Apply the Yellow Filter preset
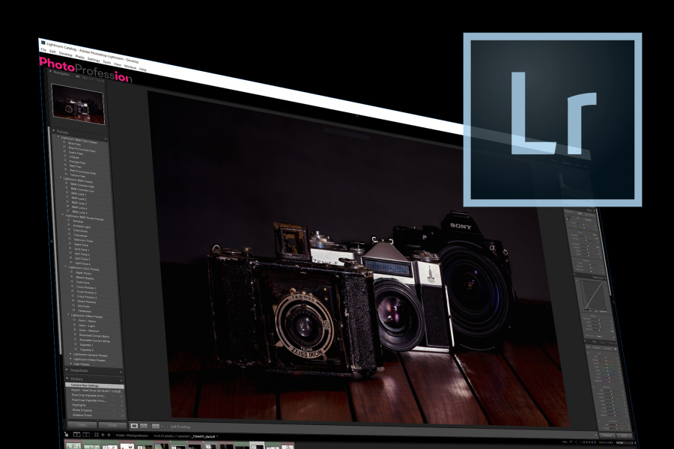Image resolution: width=674 pixels, height=449 pixels. 78,175
